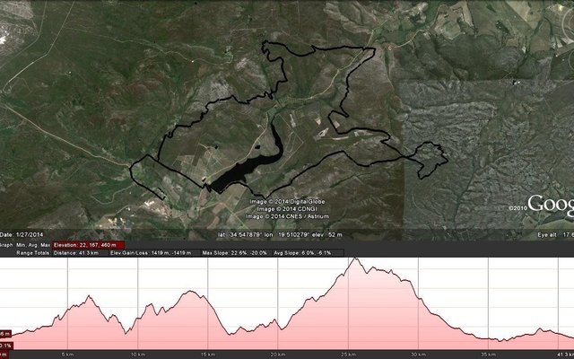Click the Max Slope: 22.6%, -20.0% value

tap(235, 253)
